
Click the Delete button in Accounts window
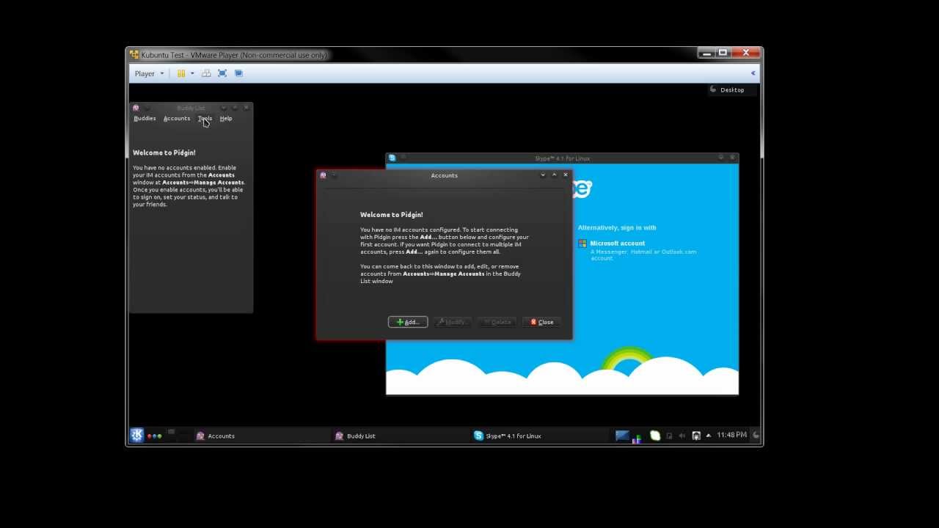pyautogui.click(x=497, y=322)
